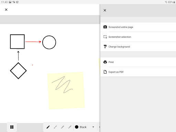176x132 pixels.
Task: Select the yellow sticky note
Action: coord(66,90)
